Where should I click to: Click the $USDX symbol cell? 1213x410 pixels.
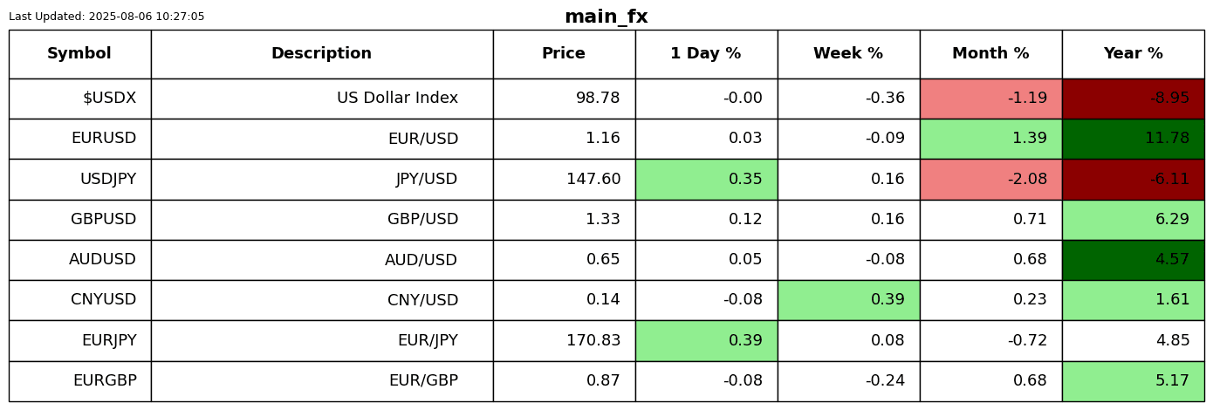pyautogui.click(x=109, y=99)
